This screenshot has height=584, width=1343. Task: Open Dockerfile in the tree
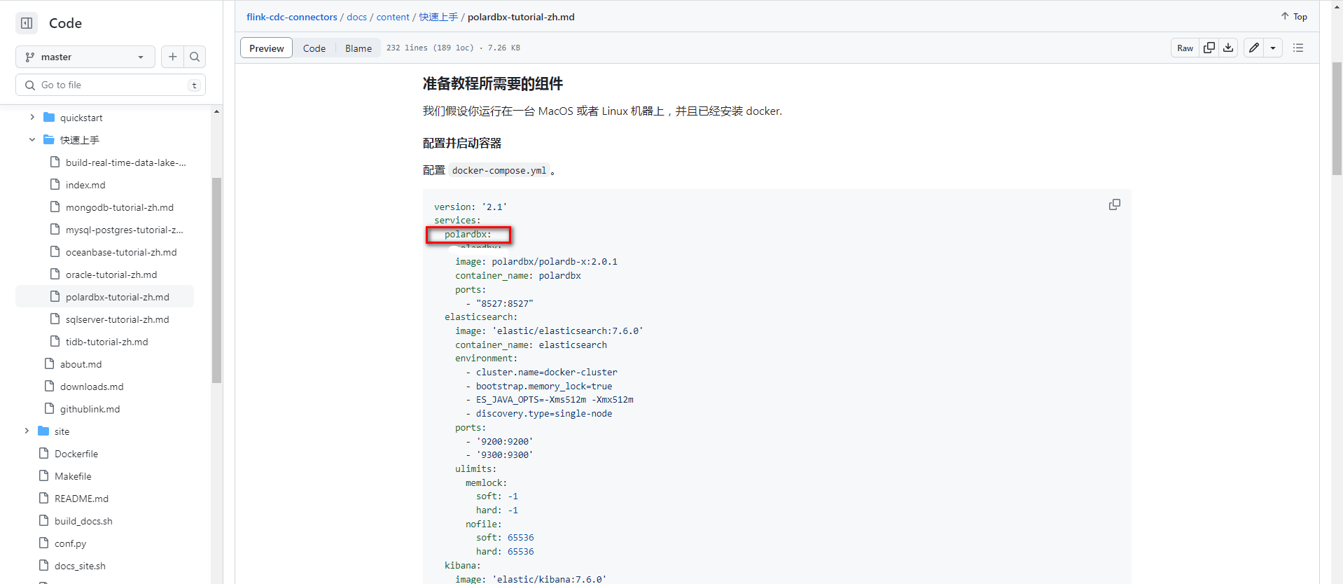tap(76, 454)
